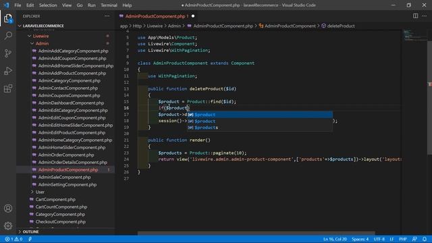The image size is (432, 243).
Task: Click the VS Code logo icon
Action: coord(6,5)
